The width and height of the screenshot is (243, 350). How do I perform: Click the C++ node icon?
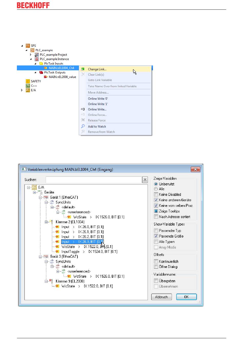pyautogui.click(x=28, y=86)
